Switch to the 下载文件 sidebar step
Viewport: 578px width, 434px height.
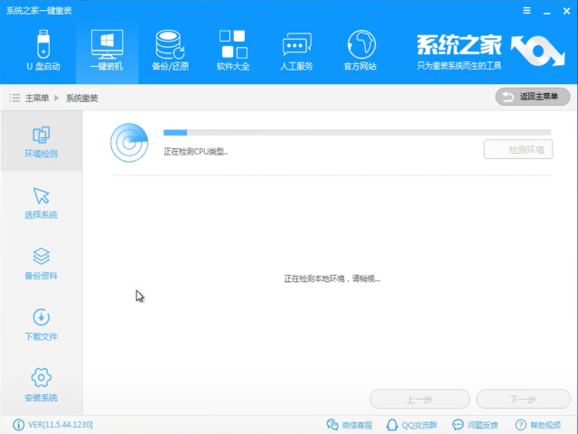[41, 324]
